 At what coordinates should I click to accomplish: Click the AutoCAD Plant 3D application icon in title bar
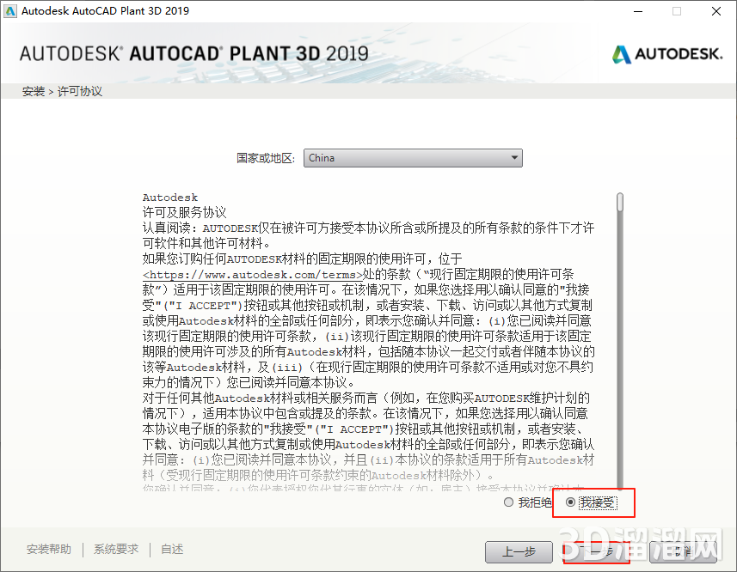pyautogui.click(x=12, y=11)
